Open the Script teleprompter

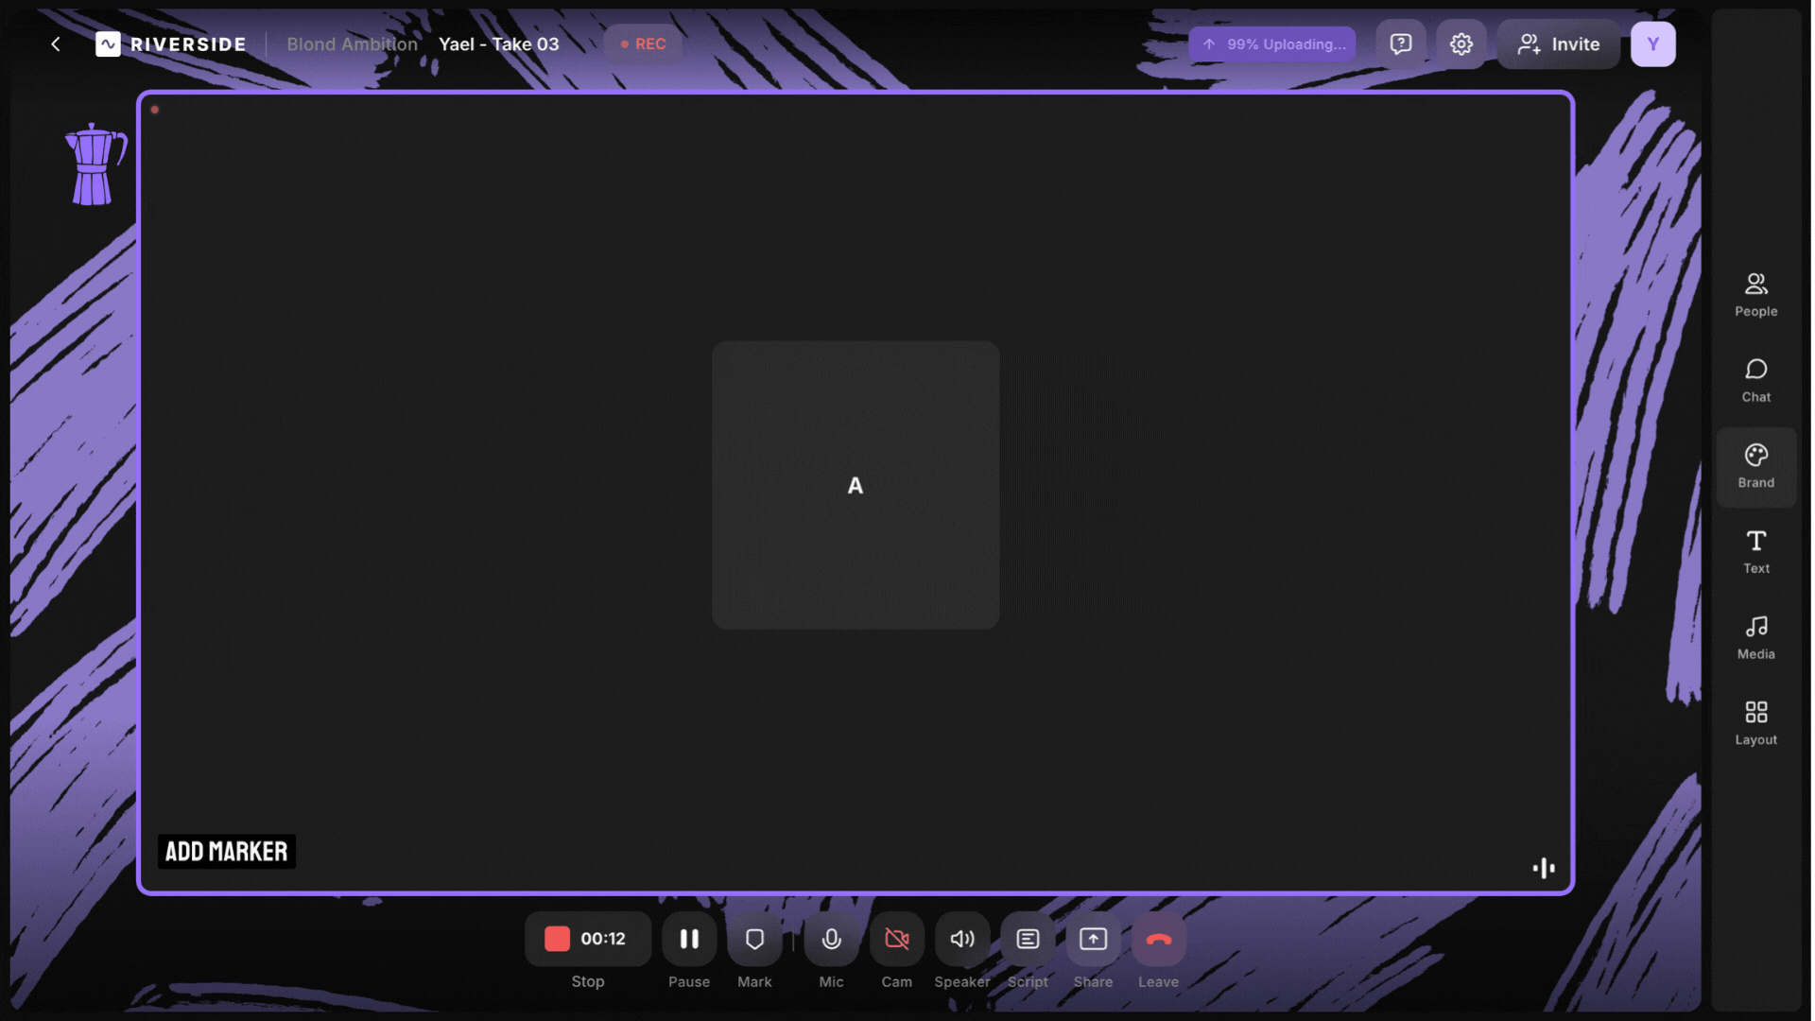1028,939
